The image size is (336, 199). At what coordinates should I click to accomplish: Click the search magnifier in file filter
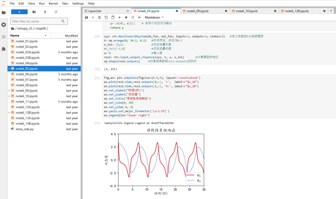(x=63, y=21)
